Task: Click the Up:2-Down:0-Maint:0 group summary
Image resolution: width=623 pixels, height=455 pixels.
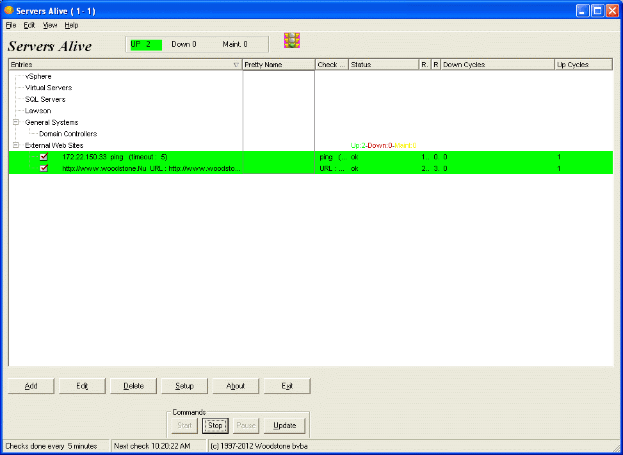Action: pyautogui.click(x=384, y=145)
